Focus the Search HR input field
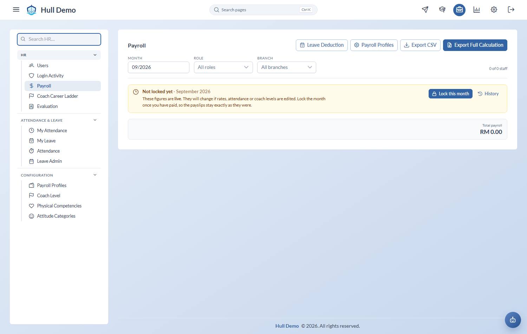Image resolution: width=527 pixels, height=334 pixels. point(59,39)
